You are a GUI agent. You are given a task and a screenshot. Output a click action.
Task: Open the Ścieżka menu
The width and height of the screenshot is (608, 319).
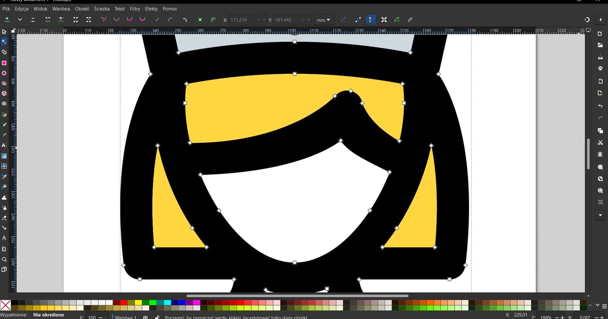click(101, 9)
